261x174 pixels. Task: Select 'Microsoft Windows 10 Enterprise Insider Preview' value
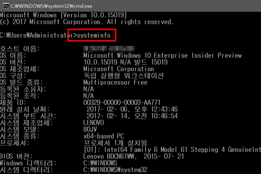point(163,56)
